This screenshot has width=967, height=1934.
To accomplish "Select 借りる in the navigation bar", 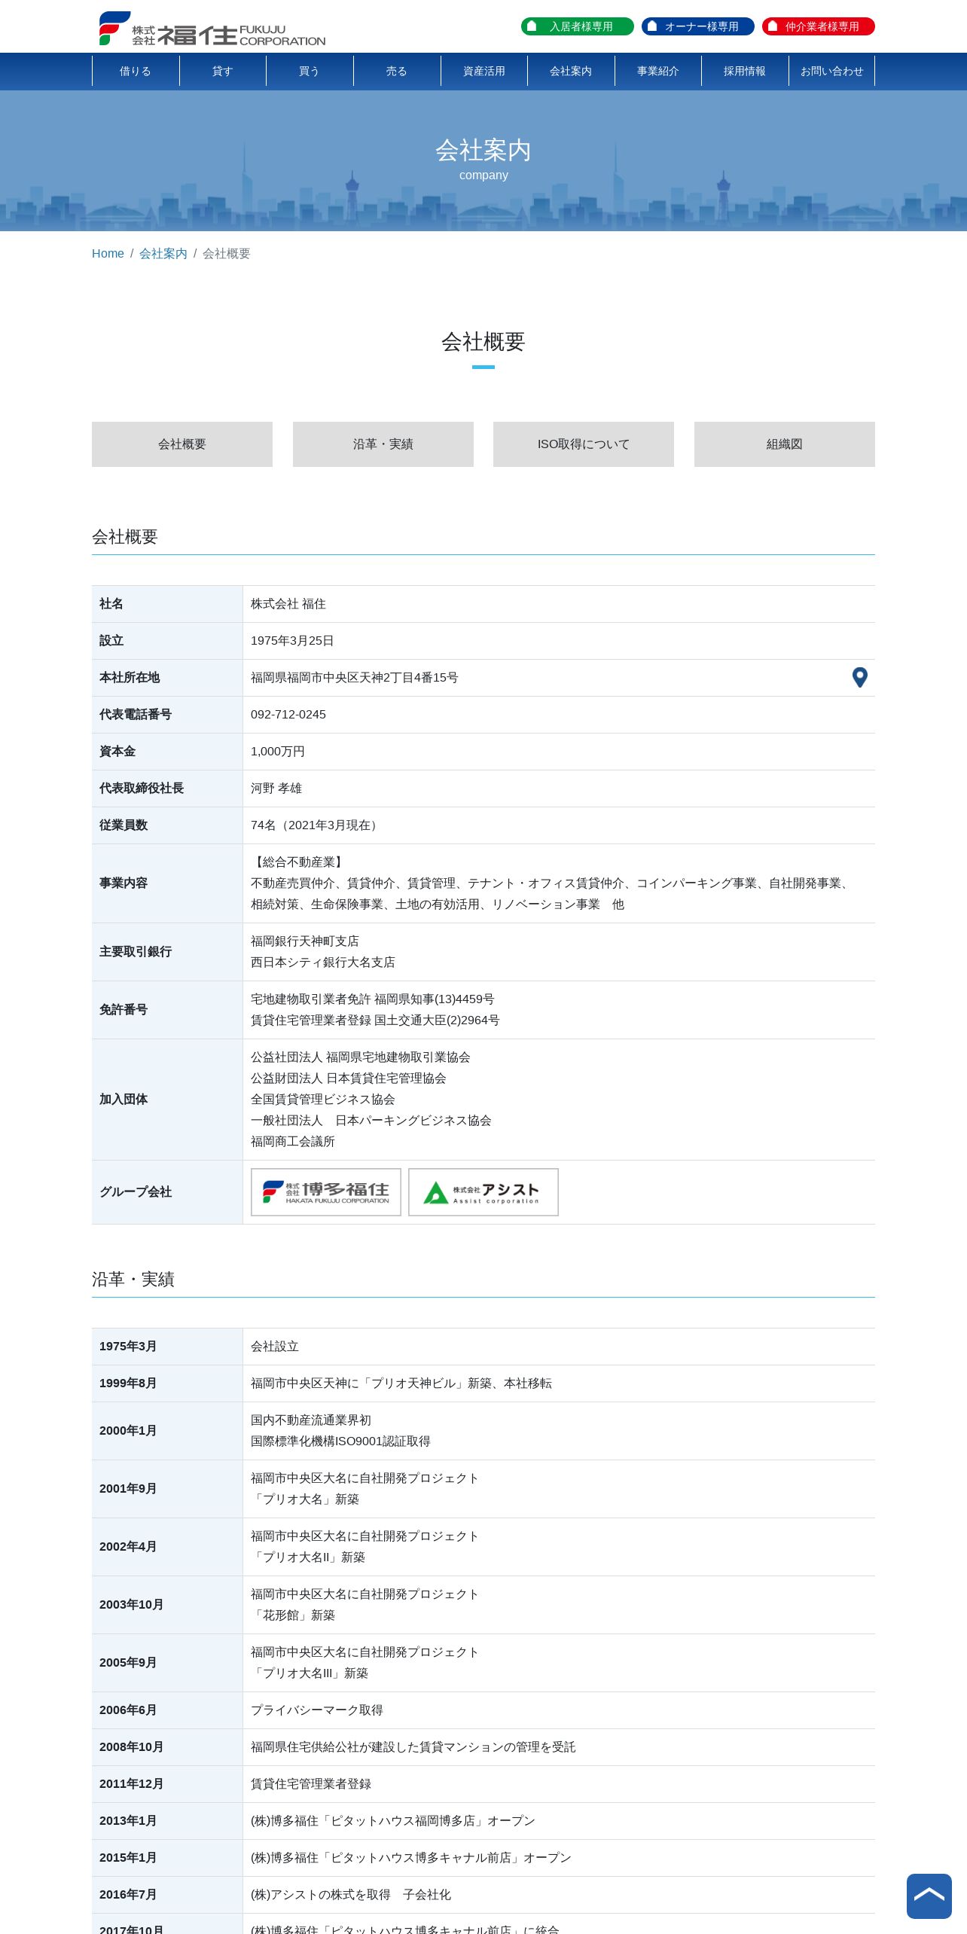I will tap(136, 71).
